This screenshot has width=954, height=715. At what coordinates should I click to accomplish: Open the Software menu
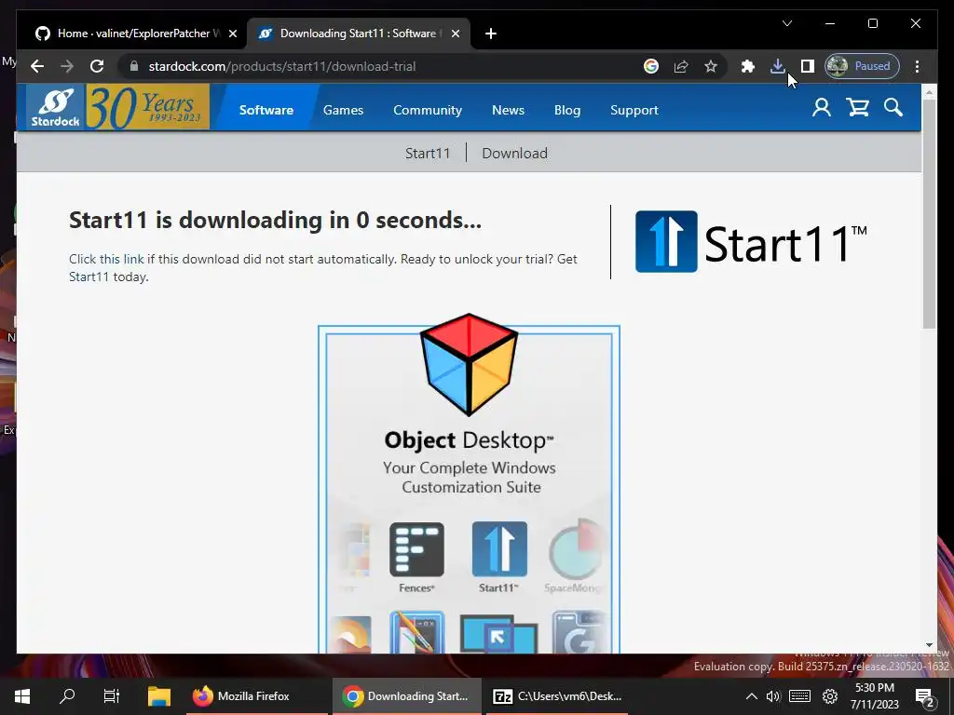(266, 110)
